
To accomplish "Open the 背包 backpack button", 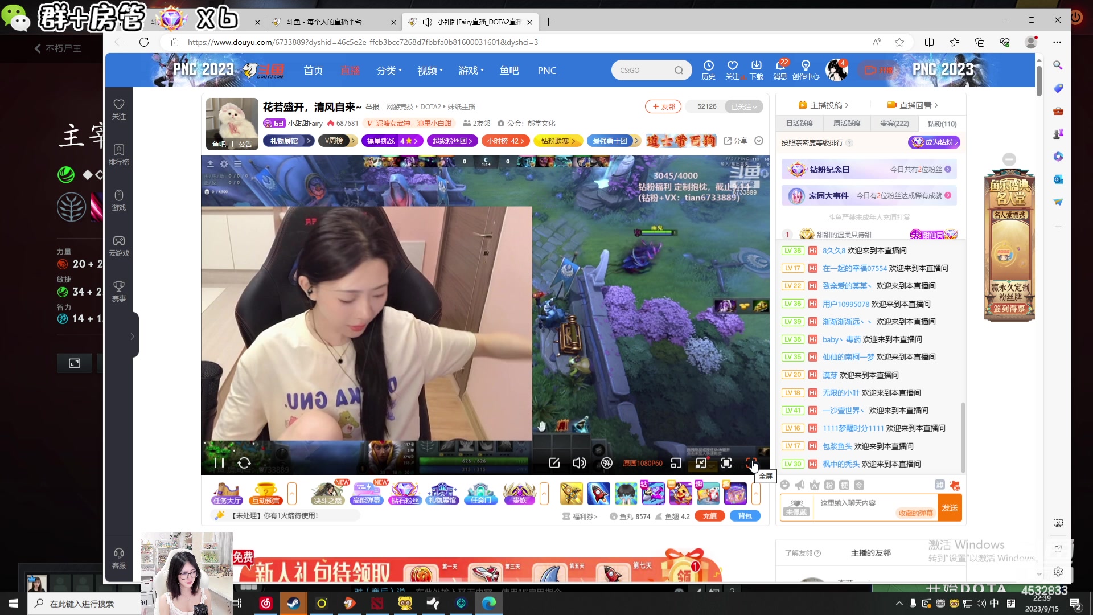I will [745, 516].
